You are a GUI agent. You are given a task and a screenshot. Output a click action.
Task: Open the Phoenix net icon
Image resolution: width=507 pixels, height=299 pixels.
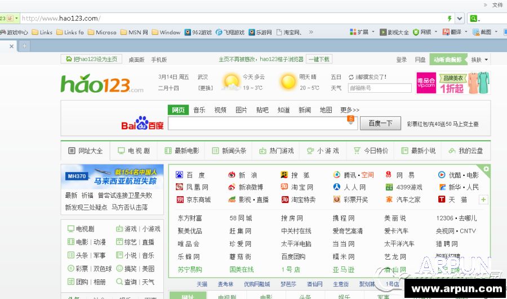[180, 187]
